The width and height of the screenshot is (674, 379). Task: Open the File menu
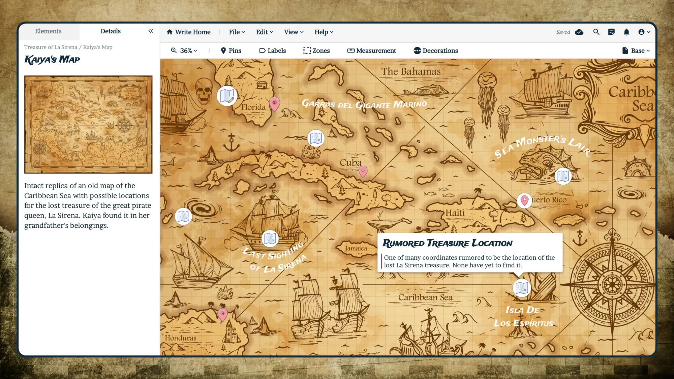click(x=236, y=32)
